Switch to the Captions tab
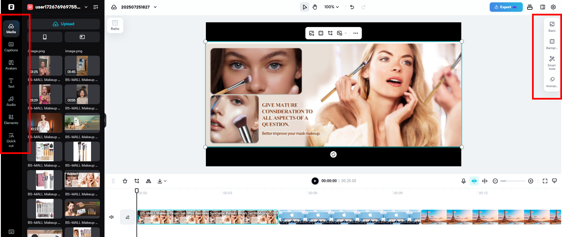 [x=11, y=47]
